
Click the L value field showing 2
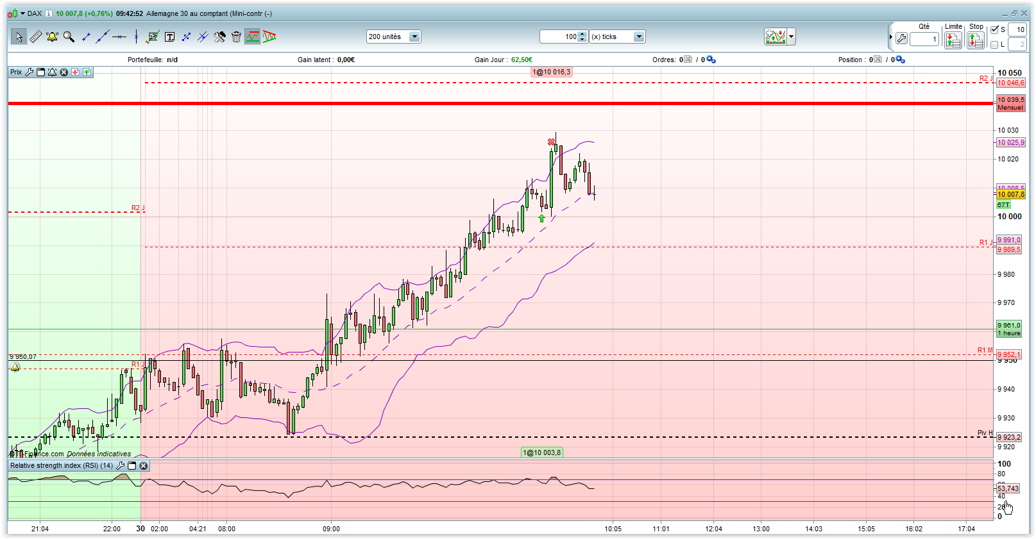[x=1017, y=44]
